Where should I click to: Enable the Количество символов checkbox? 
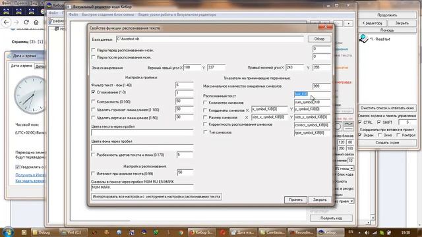tap(205, 103)
